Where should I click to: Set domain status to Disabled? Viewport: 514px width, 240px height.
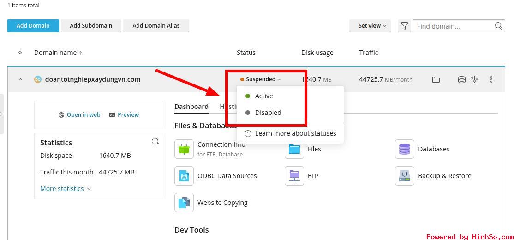[268, 113]
